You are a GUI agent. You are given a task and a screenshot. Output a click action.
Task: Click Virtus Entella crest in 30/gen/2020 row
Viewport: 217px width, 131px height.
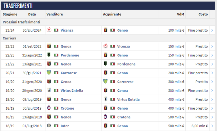tap(49, 90)
